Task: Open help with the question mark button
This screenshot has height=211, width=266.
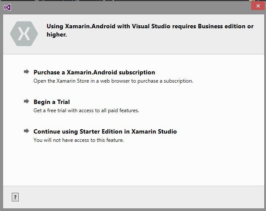Action: click(x=15, y=198)
